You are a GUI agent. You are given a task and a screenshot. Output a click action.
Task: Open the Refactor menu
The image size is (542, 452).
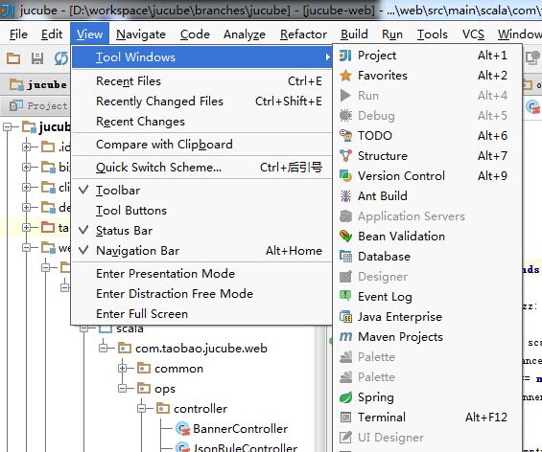303,34
